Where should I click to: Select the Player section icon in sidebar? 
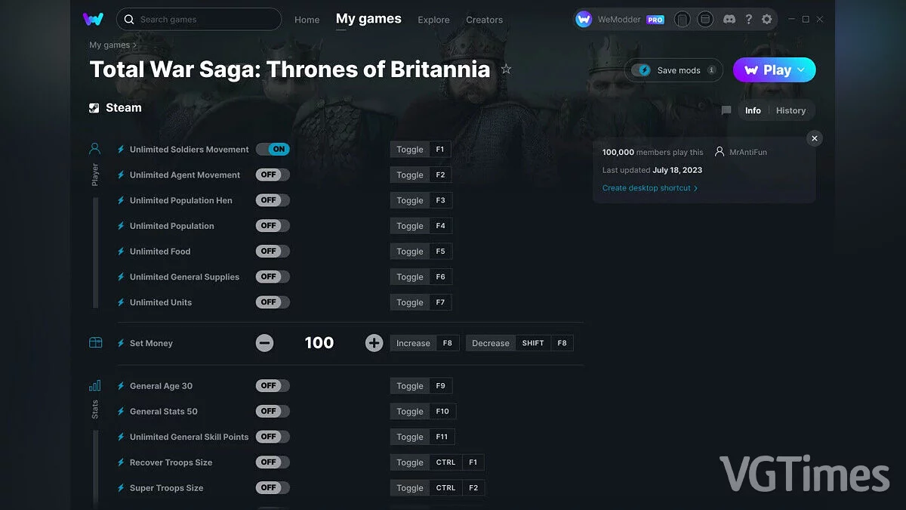pyautogui.click(x=94, y=148)
